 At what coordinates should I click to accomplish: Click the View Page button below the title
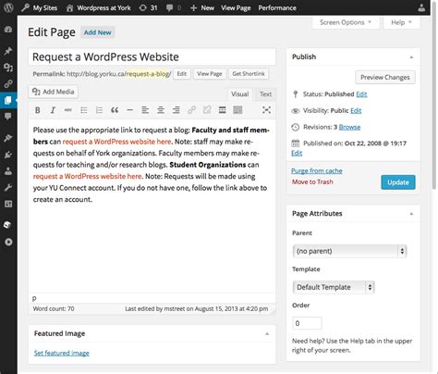pos(210,74)
